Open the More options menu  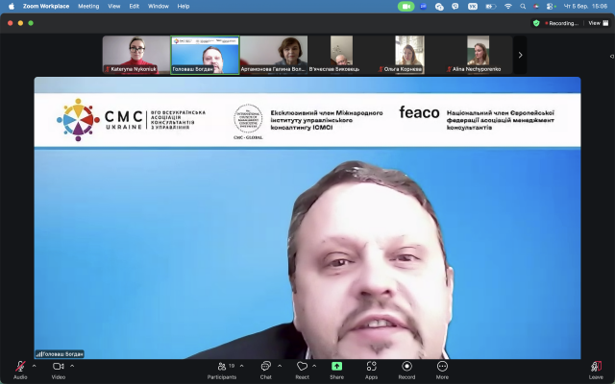coord(442,368)
